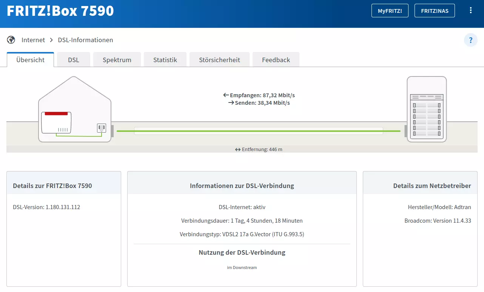Click Details zum Netzbetreiber heading
This screenshot has width=484, height=292.
(432, 186)
